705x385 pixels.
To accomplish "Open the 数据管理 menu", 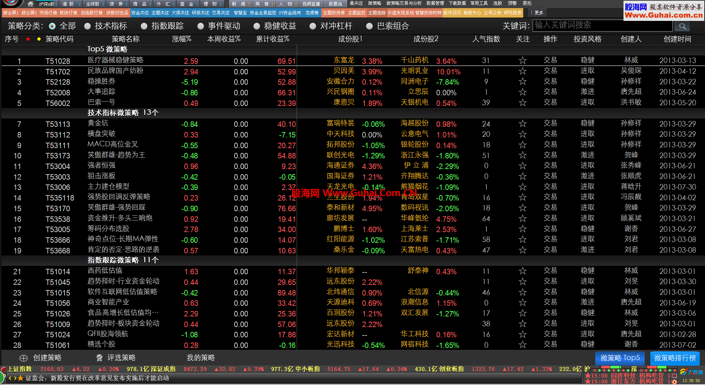I will coord(435,3).
